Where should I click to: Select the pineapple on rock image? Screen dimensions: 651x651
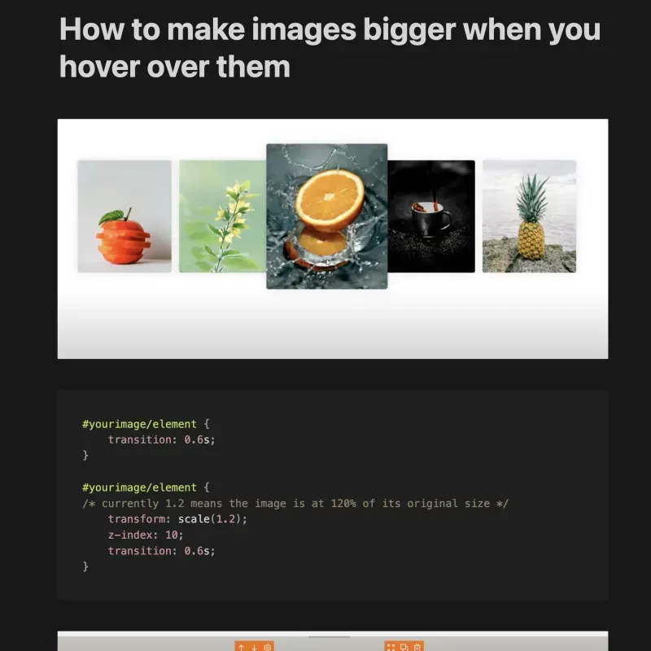(x=530, y=216)
